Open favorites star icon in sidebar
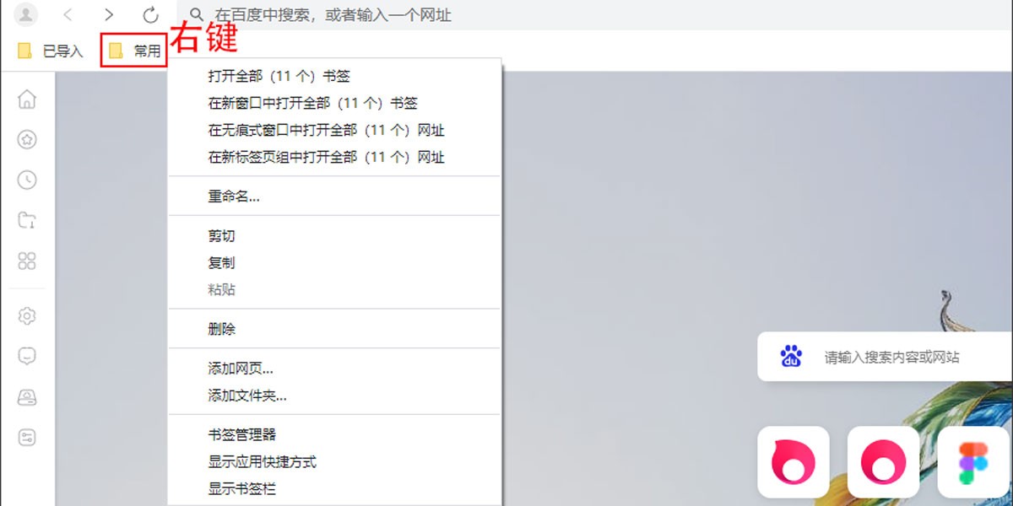Image resolution: width=1013 pixels, height=506 pixels. coord(27,140)
